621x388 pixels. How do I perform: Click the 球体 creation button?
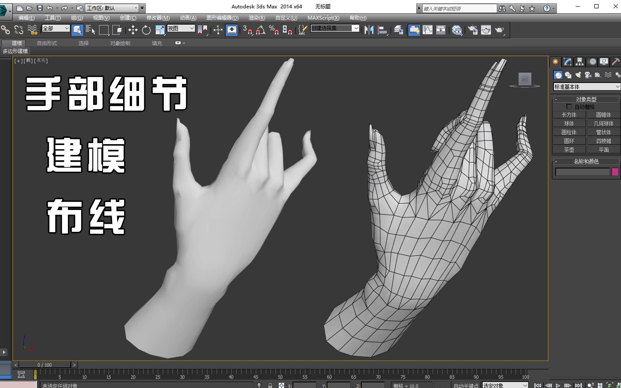569,123
